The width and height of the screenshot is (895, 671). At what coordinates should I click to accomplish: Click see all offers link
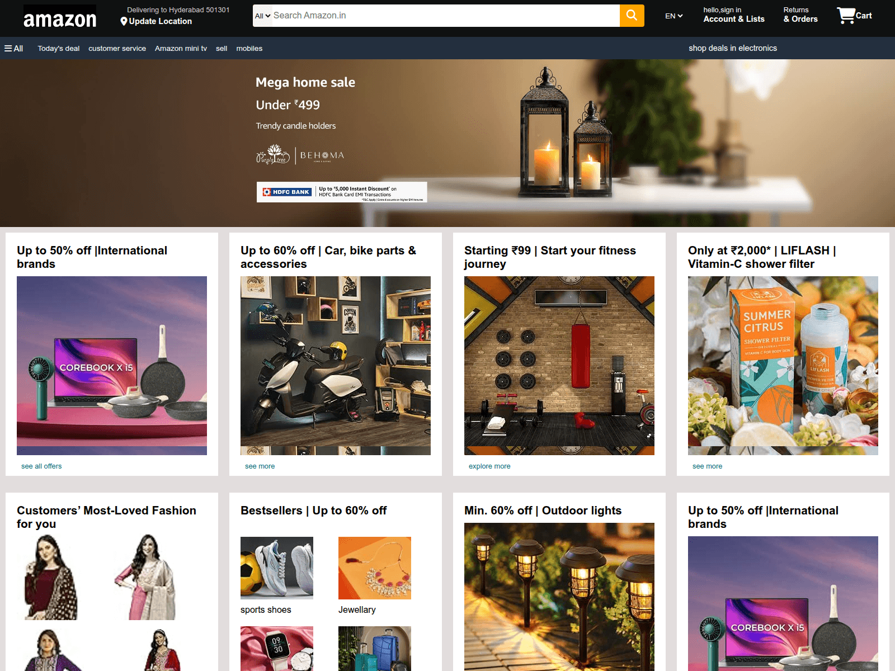pyautogui.click(x=41, y=466)
